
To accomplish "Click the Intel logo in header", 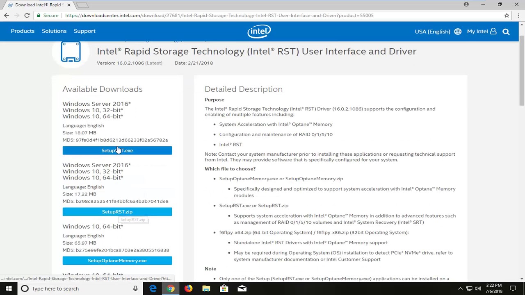I will 259,31.
